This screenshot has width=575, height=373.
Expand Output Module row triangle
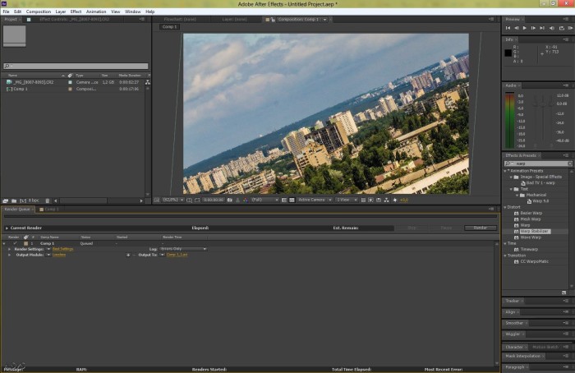click(10, 255)
